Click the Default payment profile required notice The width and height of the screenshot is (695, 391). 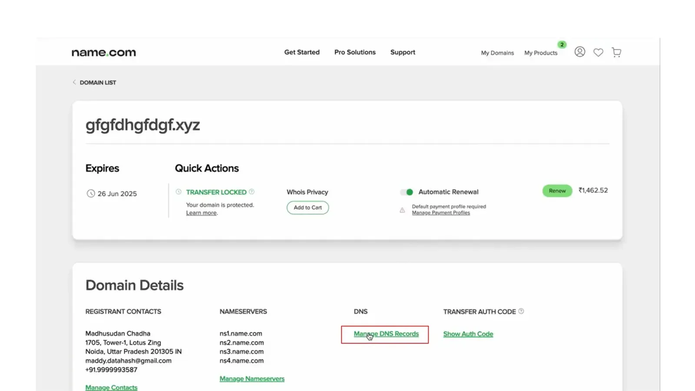449,207
